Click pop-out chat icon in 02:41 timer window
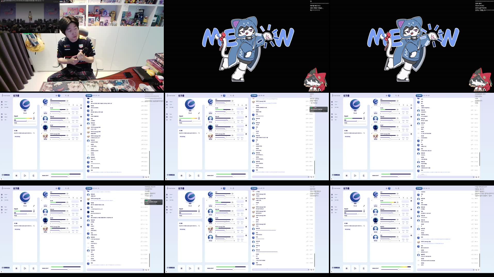The width and height of the screenshot is (494, 277). tap(148, 270)
